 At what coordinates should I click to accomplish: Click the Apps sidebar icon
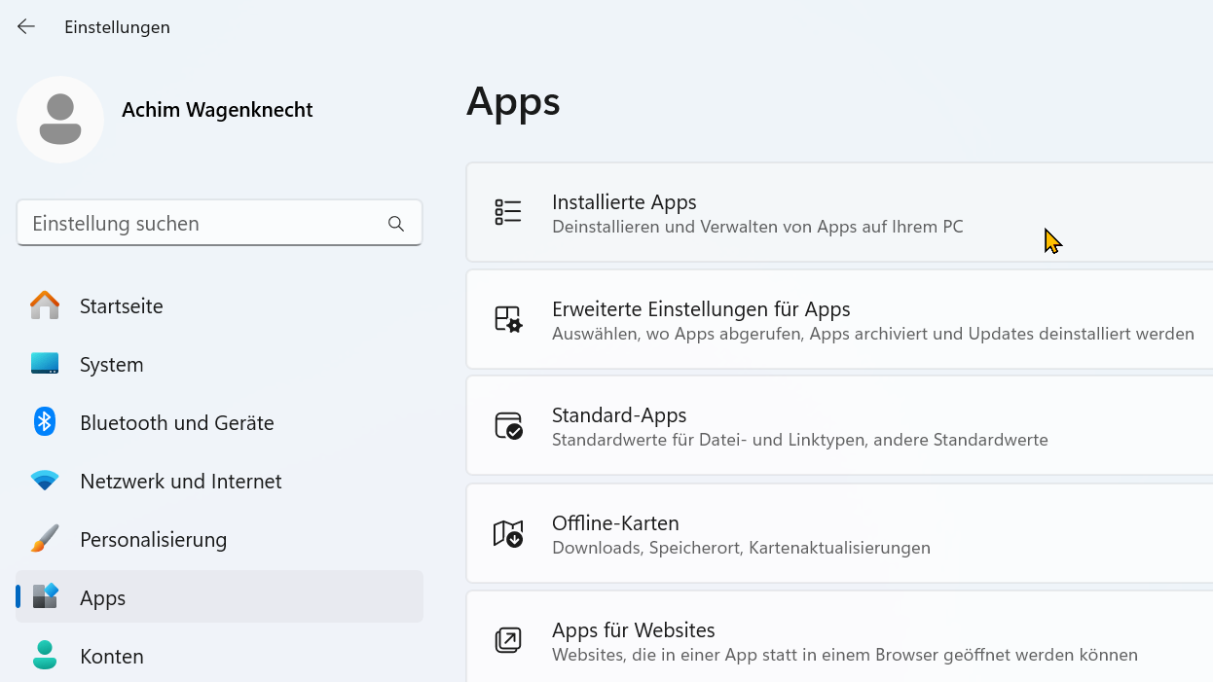[45, 596]
